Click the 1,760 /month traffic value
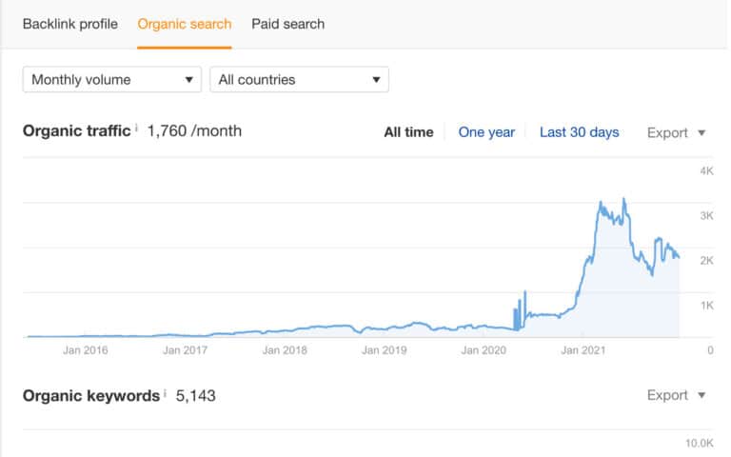The height and width of the screenshot is (457, 731). (x=194, y=131)
